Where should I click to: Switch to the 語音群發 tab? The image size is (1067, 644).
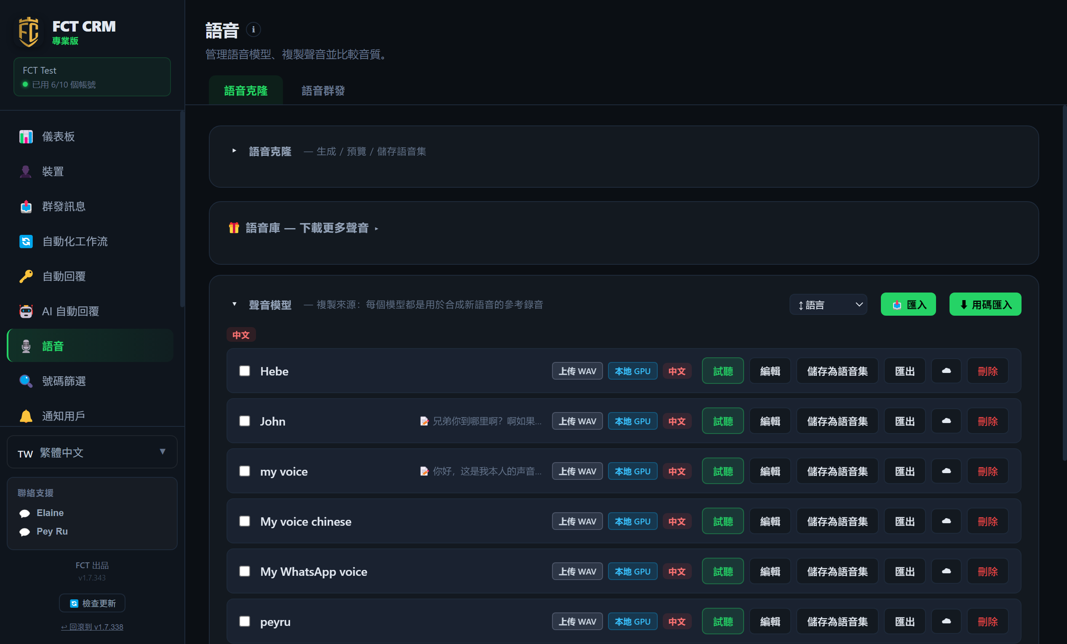pyautogui.click(x=323, y=91)
